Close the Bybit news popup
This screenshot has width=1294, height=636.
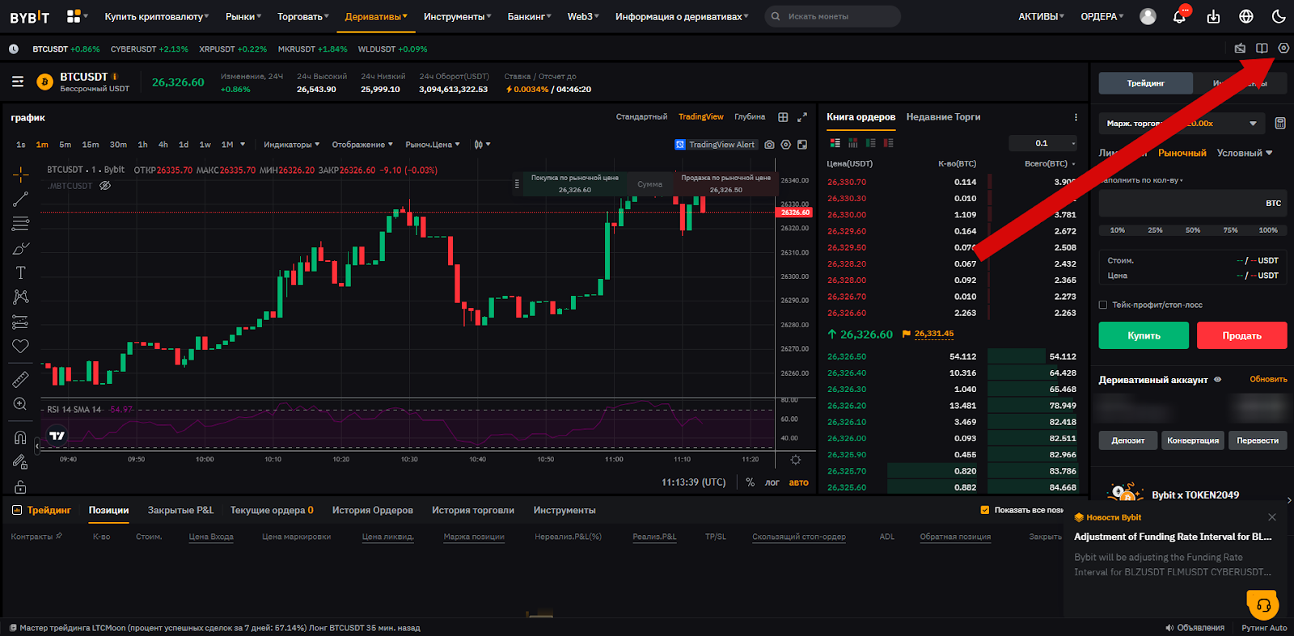click(1272, 517)
